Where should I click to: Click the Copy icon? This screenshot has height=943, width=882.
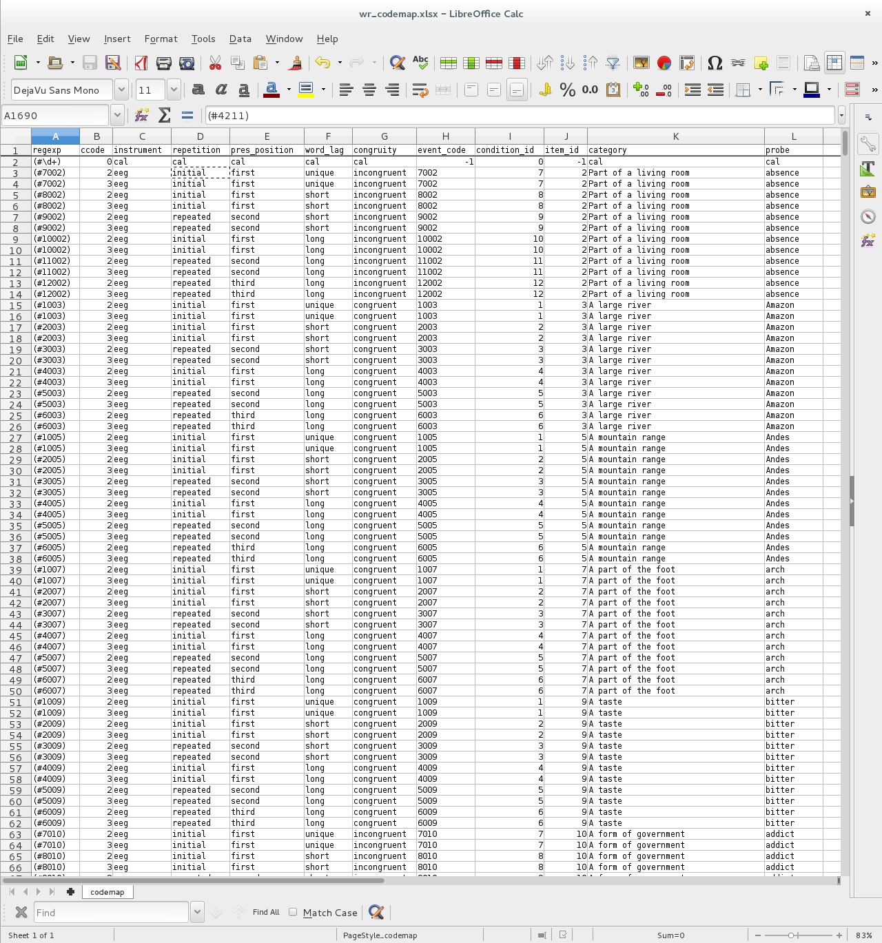[x=238, y=63]
